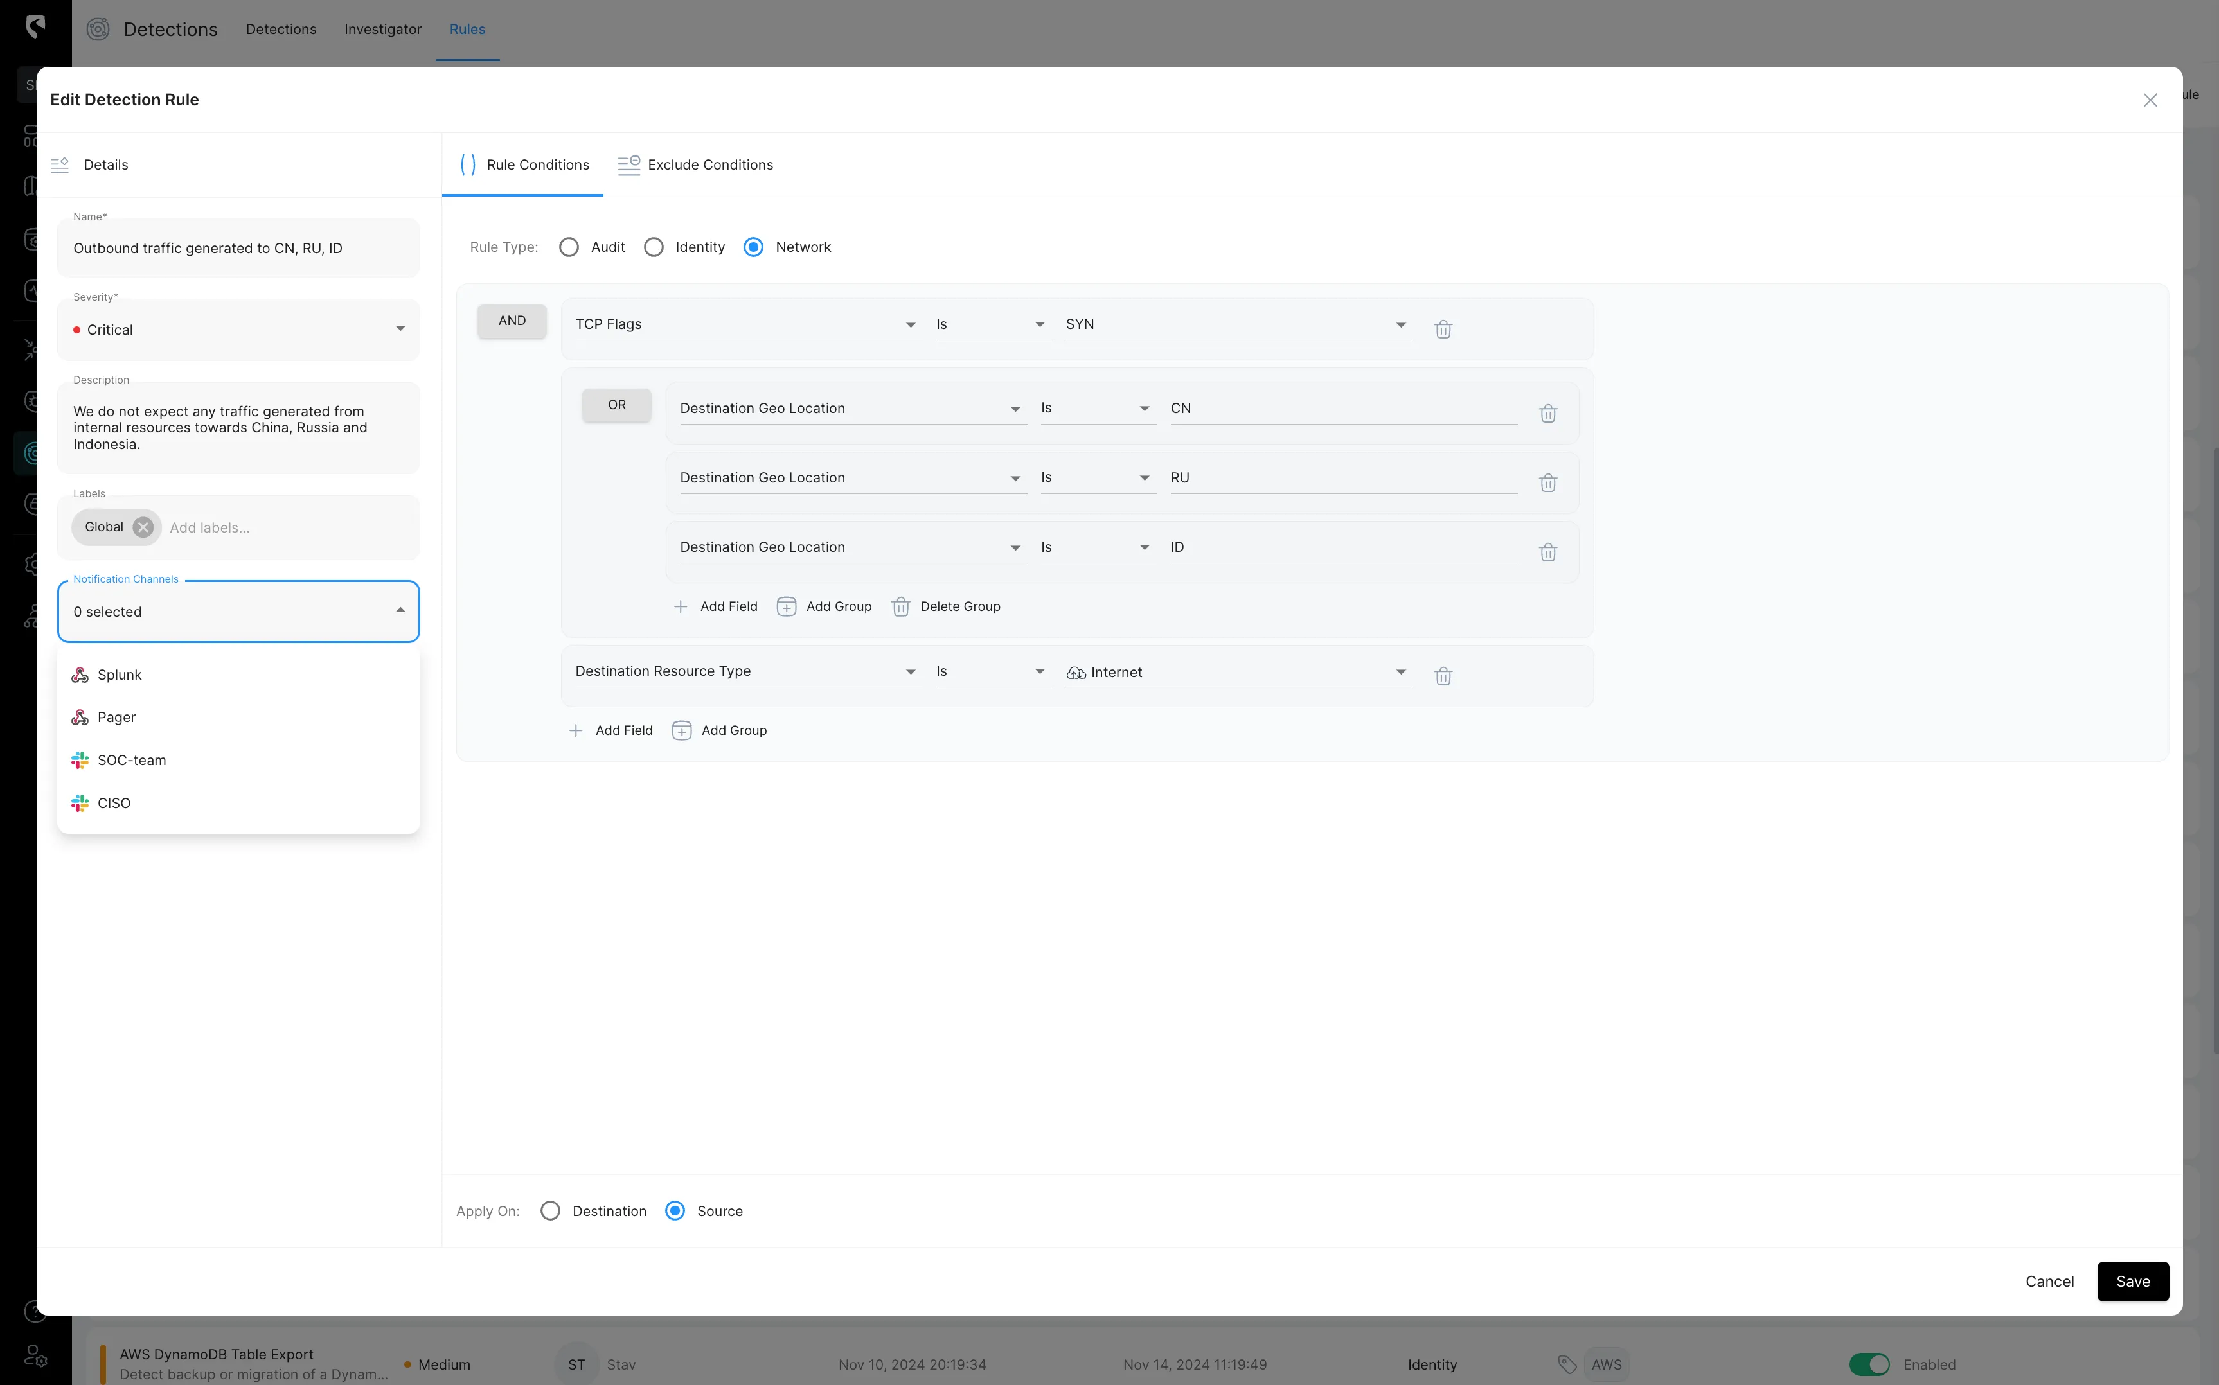Toggle the OR group operator
Image resolution: width=2219 pixels, height=1385 pixels.
tap(616, 405)
